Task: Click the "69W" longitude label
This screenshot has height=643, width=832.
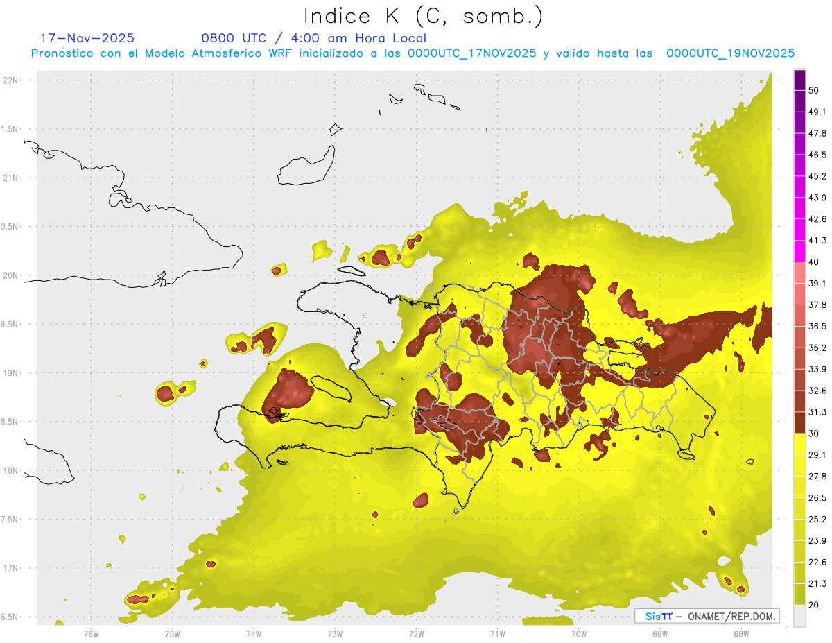Action: click(x=660, y=633)
